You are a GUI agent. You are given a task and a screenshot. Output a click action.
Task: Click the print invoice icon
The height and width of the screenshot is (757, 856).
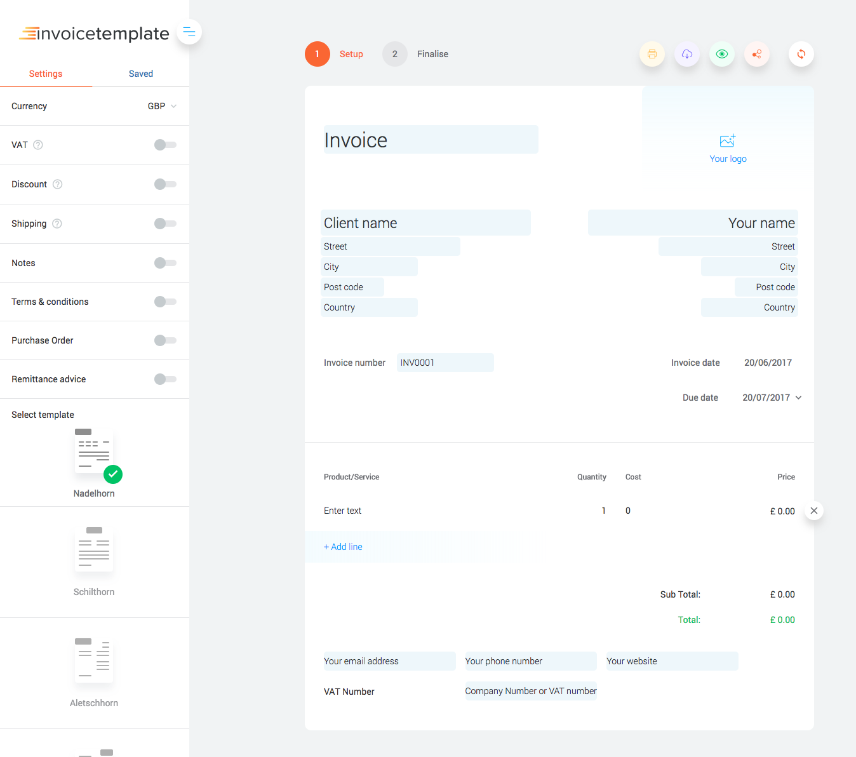pyautogui.click(x=652, y=54)
